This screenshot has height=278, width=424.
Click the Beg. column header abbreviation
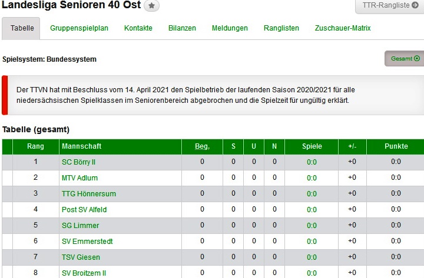tap(202, 146)
